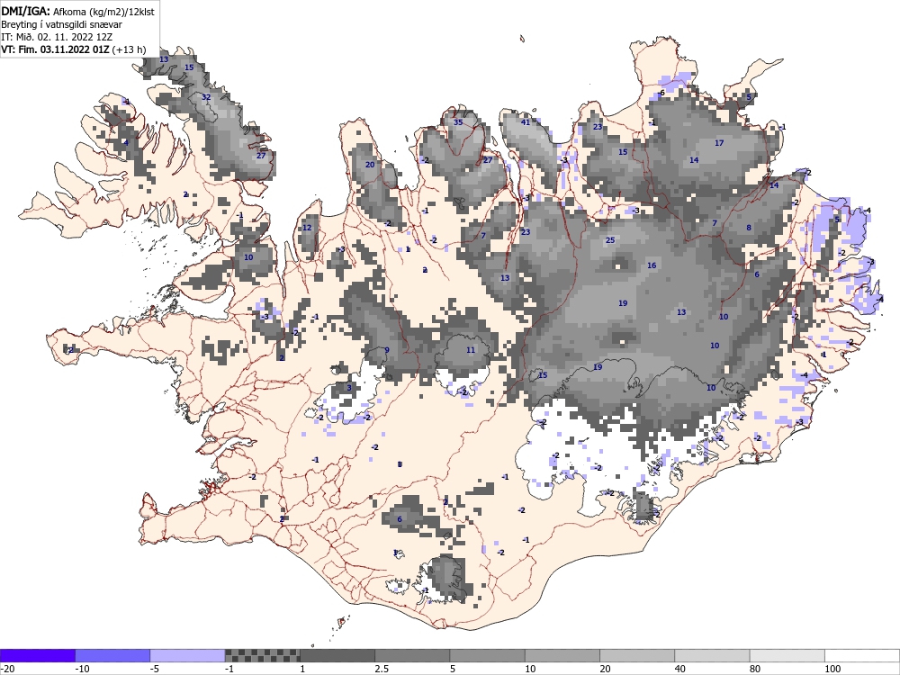Click the 'IT: Mið. 02. 11. 2022 12Z' line
This screenshot has width=900, height=675.
coord(56,37)
